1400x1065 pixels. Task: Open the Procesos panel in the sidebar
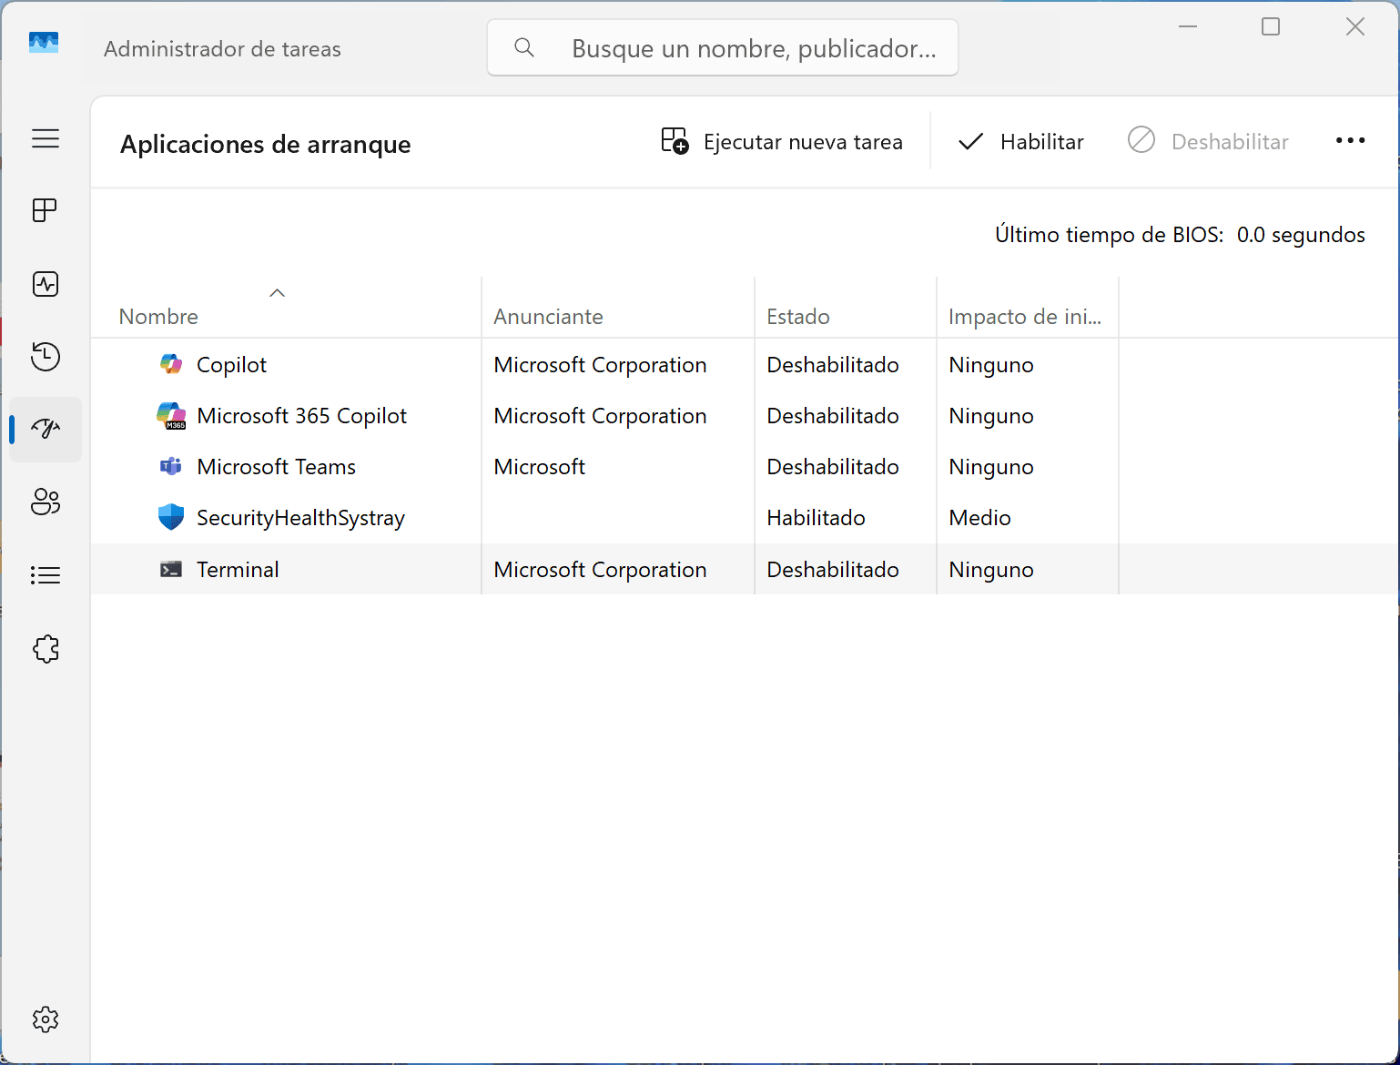(45, 210)
